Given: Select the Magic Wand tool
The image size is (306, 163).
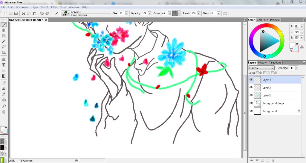Looking at the screenshot, I should [x=4, y=41].
